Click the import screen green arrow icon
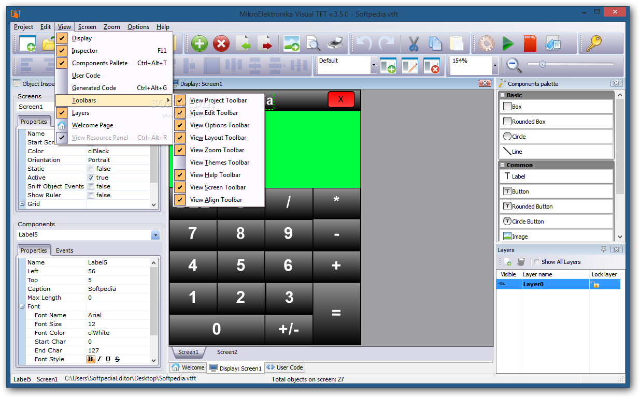This screenshot has width=640, height=398. [x=243, y=43]
